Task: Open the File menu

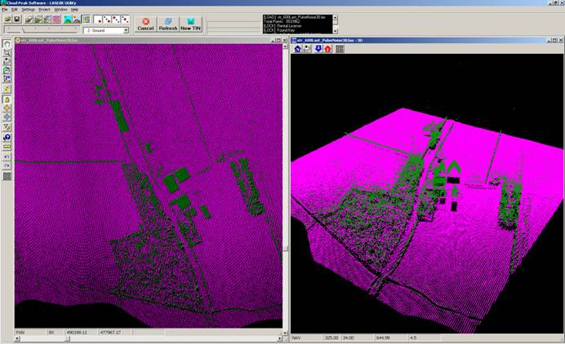Action: 4,9
